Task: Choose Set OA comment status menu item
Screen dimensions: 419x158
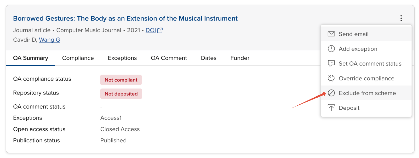Action: [370, 64]
